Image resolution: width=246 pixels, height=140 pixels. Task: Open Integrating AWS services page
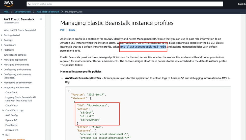(x=17, y=87)
